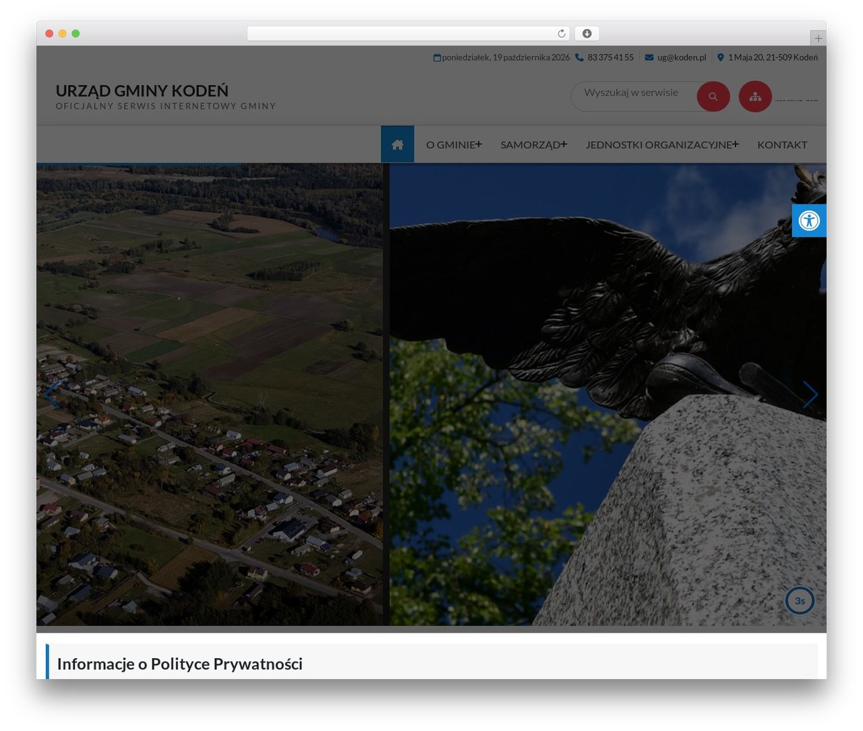The width and height of the screenshot is (863, 731).
Task: Open the SAMORZĄD menu
Action: click(x=530, y=144)
